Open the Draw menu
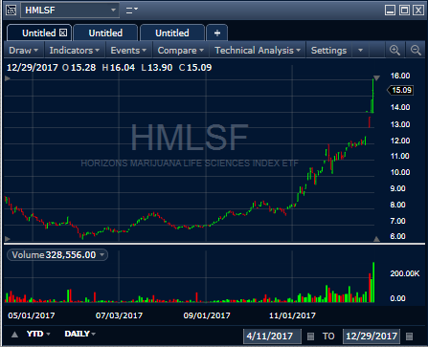Screen dimensions: 428x347 tap(24, 51)
